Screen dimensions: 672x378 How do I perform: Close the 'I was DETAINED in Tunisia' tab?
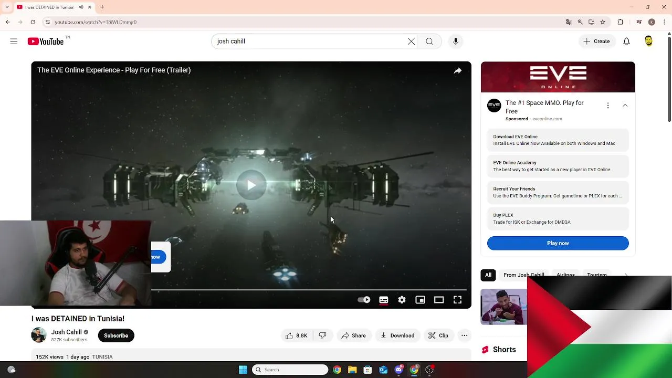[x=89, y=7]
